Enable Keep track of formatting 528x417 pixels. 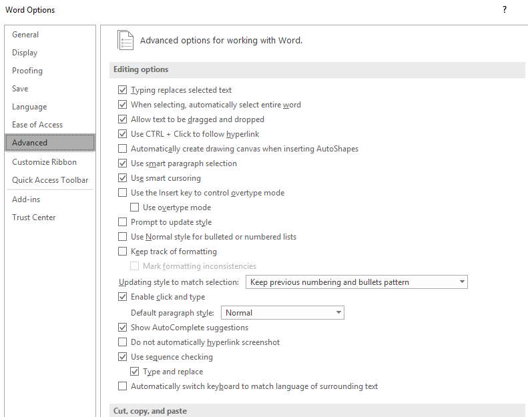point(123,252)
